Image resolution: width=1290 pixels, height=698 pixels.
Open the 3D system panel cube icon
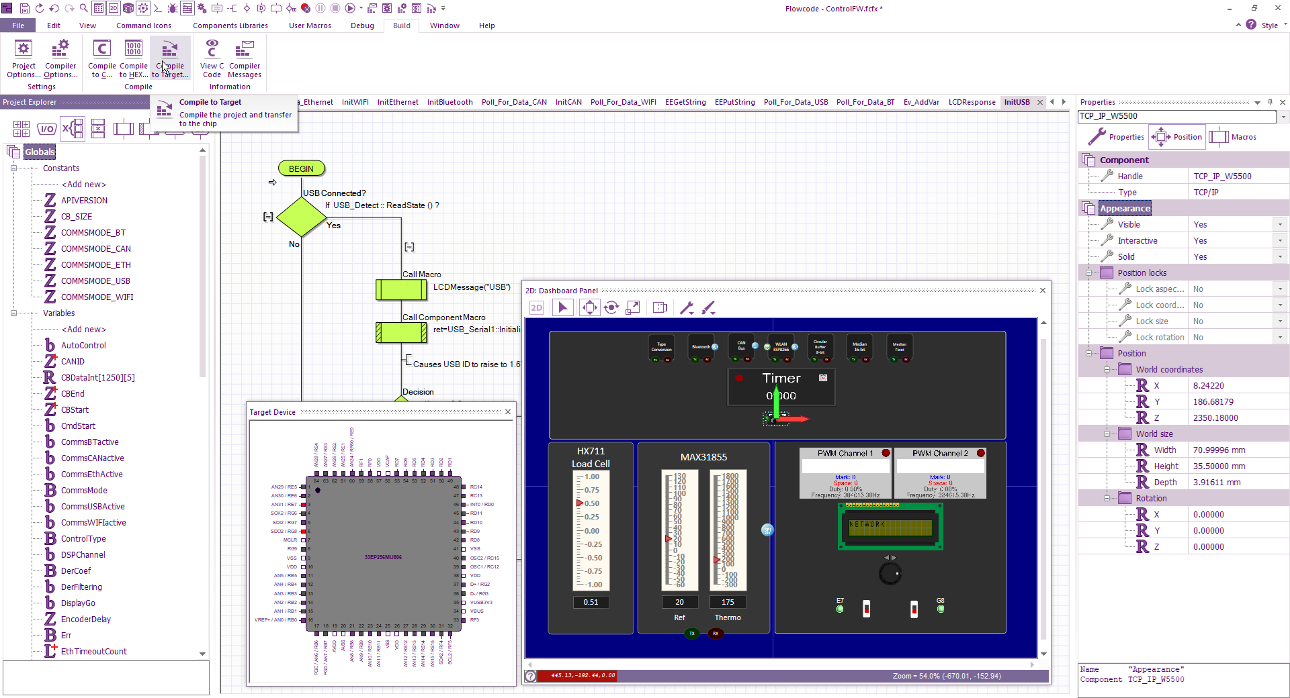point(128,8)
